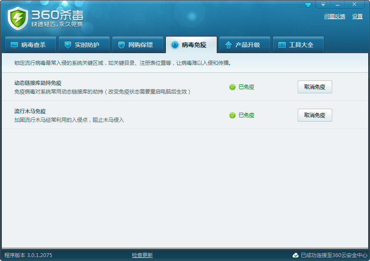Image resolution: width=370 pixels, height=261 pixels.
Task: Open the 网购保镖 tab
Action: pyautogui.click(x=138, y=44)
